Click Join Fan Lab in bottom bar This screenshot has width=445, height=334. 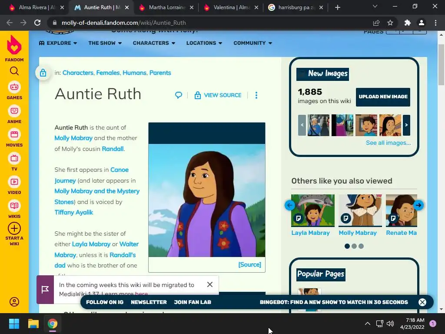click(193, 302)
